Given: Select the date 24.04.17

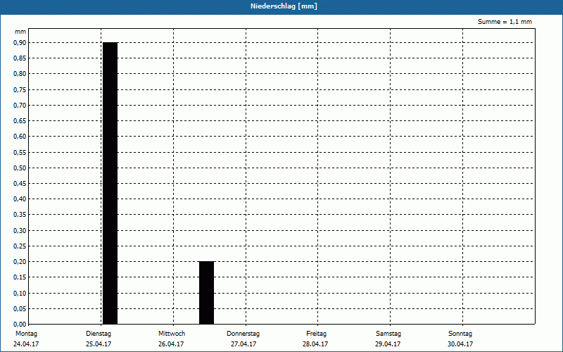Looking at the screenshot, I should coord(26,344).
